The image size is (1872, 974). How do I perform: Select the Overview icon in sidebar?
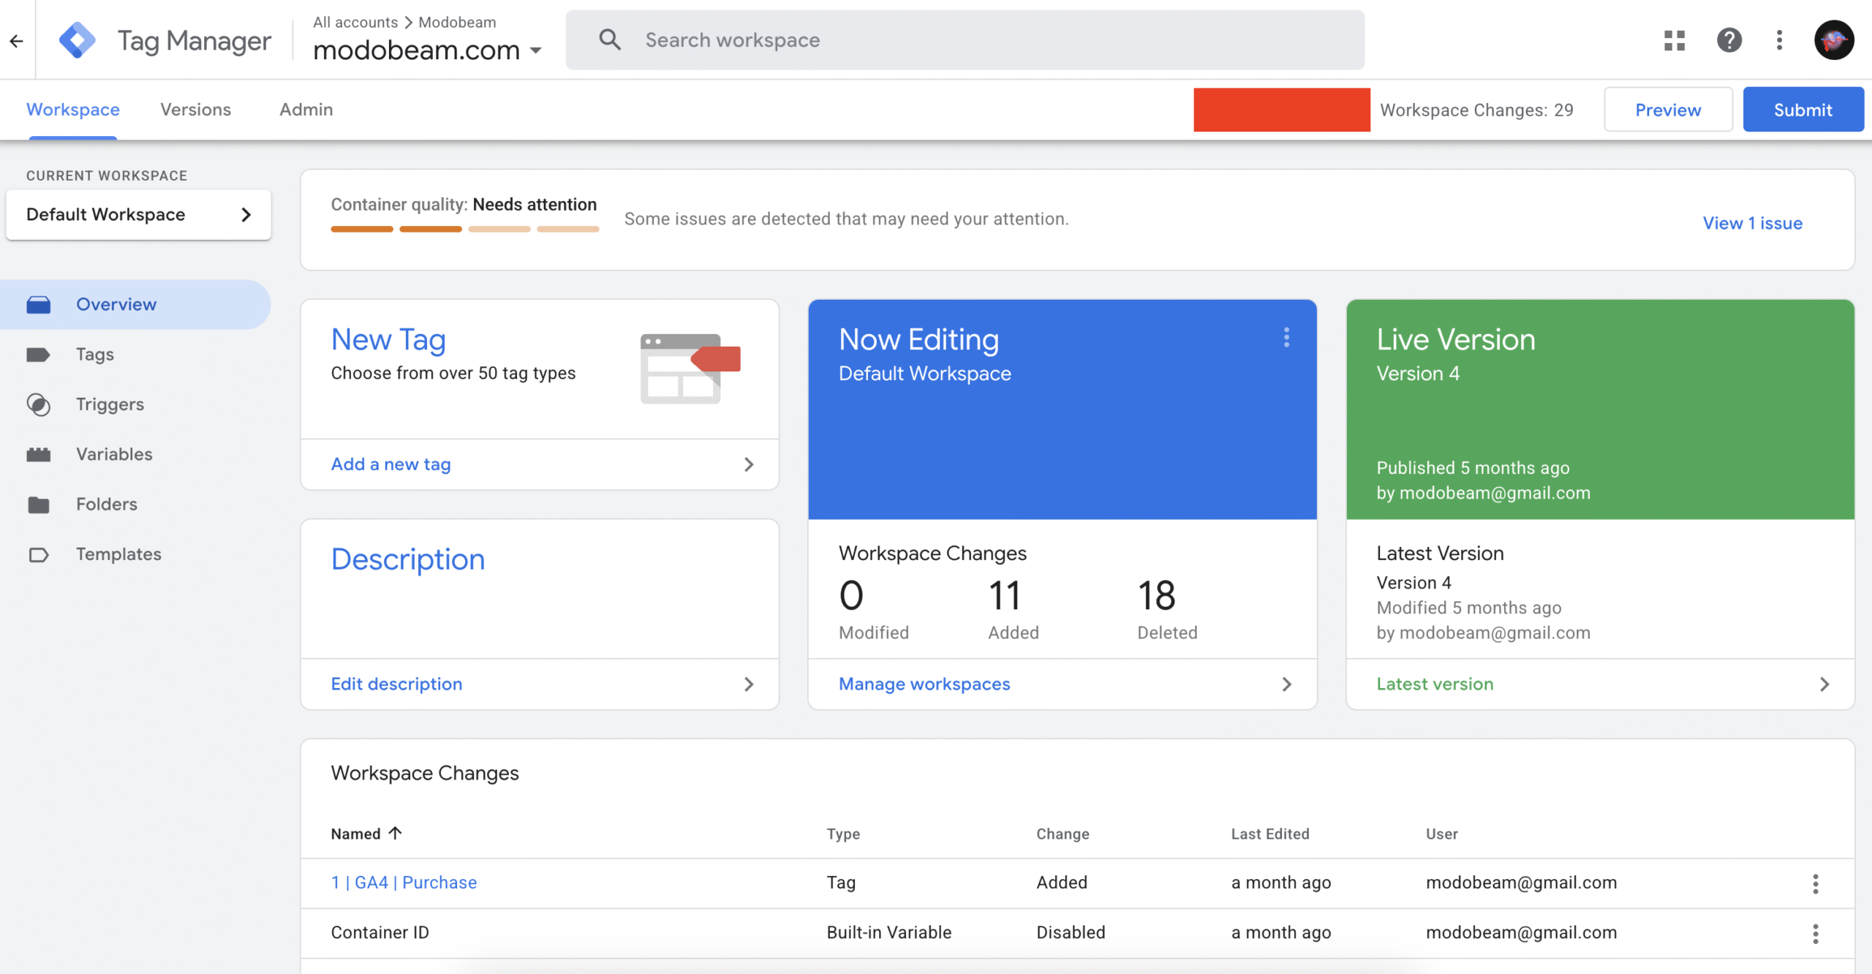coord(39,304)
